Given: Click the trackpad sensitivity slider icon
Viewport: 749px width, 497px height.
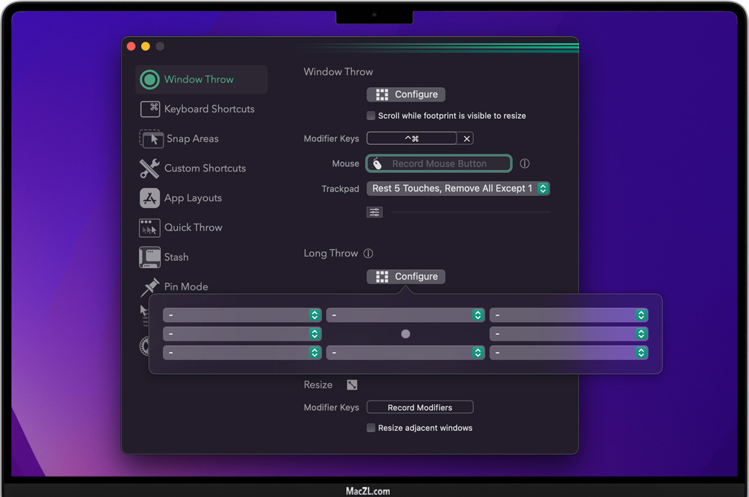Looking at the screenshot, I should click(374, 212).
